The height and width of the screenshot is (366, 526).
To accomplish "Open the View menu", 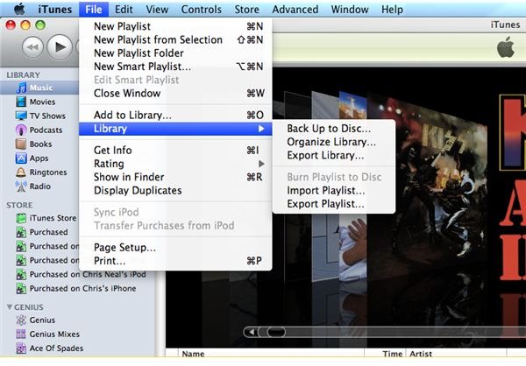I will tap(157, 10).
